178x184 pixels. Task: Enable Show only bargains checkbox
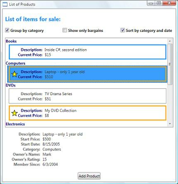(x=65, y=30)
